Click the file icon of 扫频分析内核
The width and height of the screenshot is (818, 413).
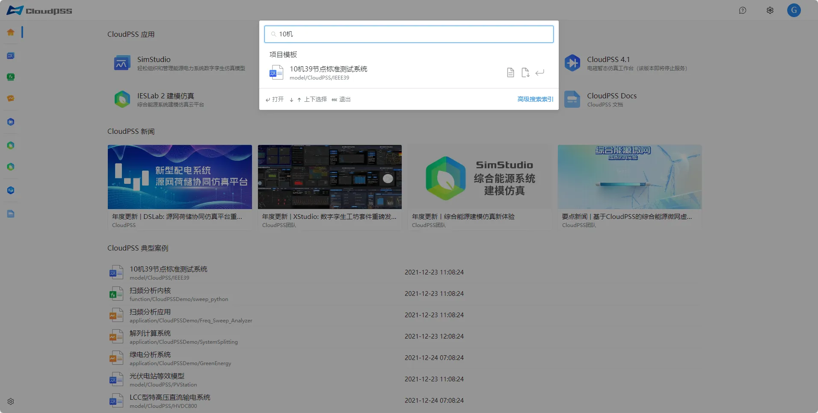tap(116, 294)
